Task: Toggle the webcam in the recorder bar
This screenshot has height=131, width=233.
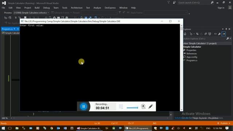Action: pyautogui.click(x=143, y=106)
